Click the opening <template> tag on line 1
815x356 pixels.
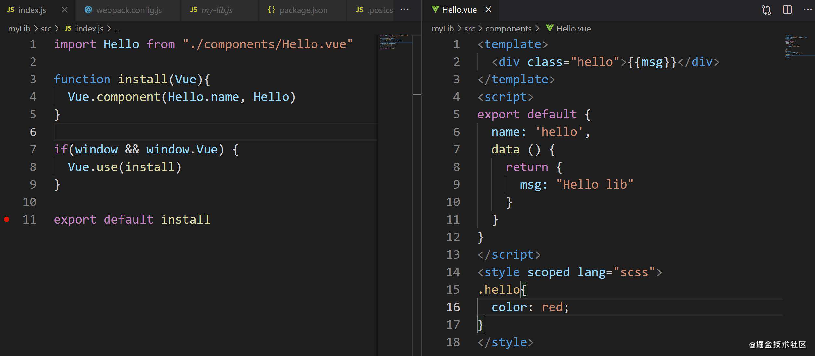513,44
